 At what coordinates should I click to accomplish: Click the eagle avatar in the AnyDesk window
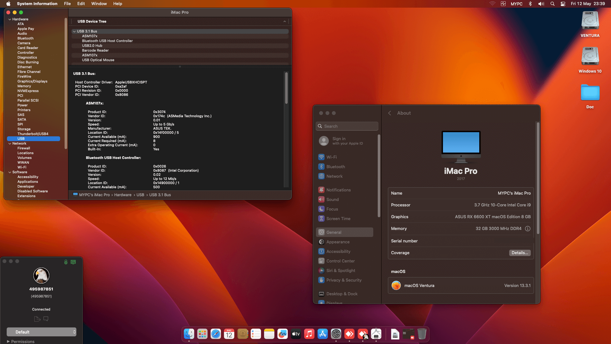41,276
